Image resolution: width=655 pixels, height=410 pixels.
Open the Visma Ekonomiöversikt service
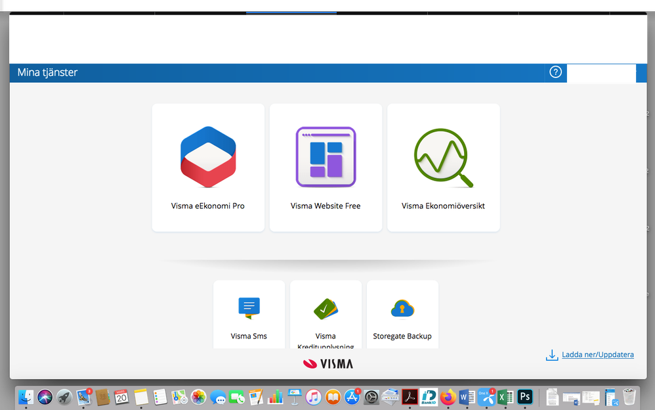[443, 168]
